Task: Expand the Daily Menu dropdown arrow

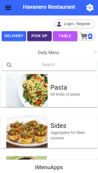Action: tap(96, 53)
